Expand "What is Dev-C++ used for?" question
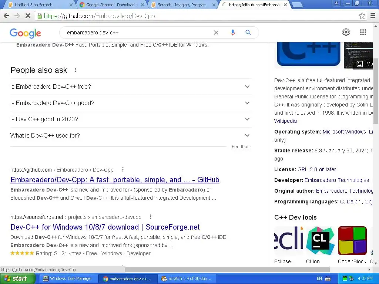This screenshot has height=284, width=379. click(x=131, y=135)
